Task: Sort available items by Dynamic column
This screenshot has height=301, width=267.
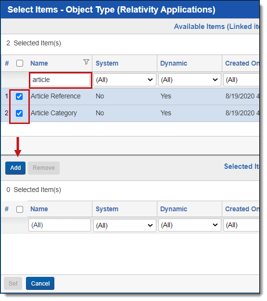Action: 174,63
